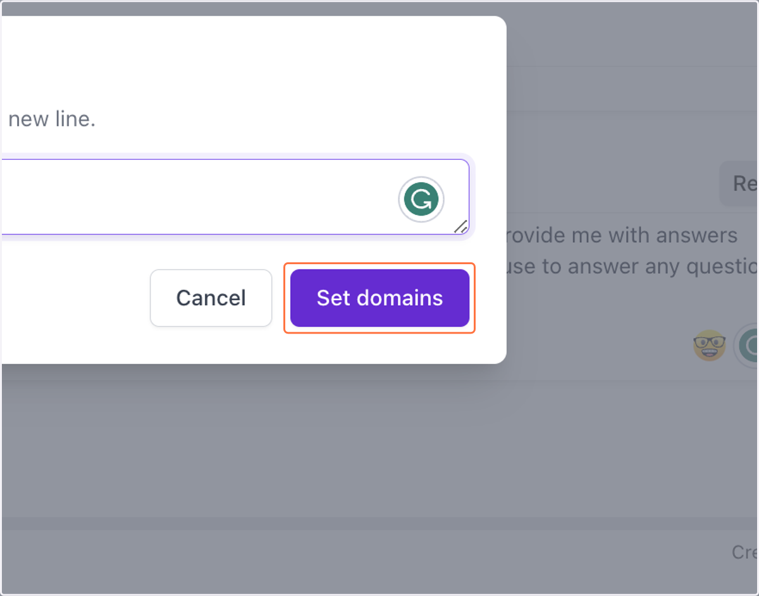Click the 'new line.' instruction text
Viewport: 759px width, 596px height.
pyautogui.click(x=52, y=118)
